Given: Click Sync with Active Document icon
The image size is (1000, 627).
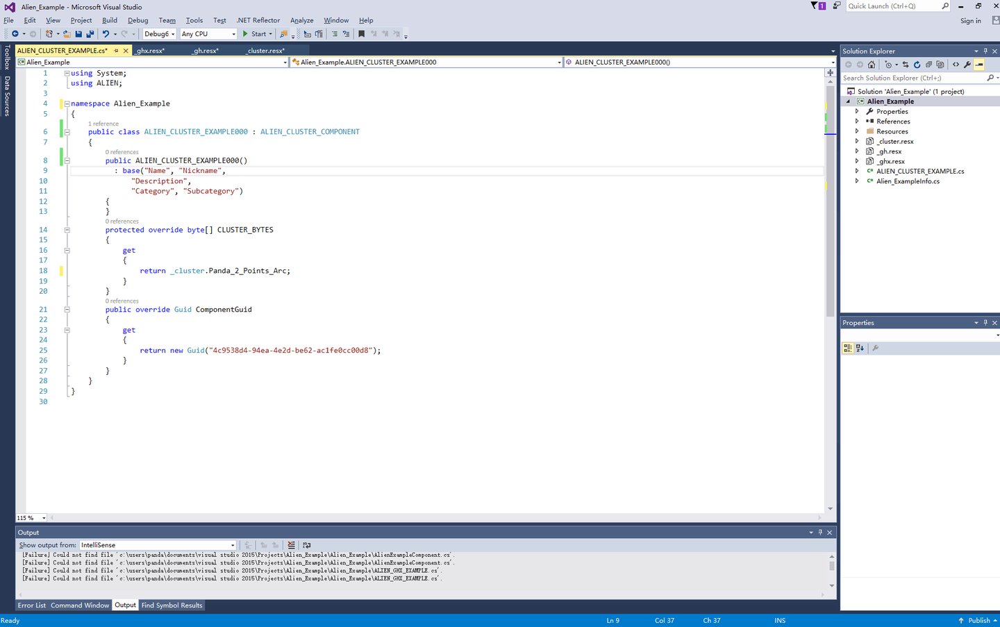Looking at the screenshot, I should [906, 65].
